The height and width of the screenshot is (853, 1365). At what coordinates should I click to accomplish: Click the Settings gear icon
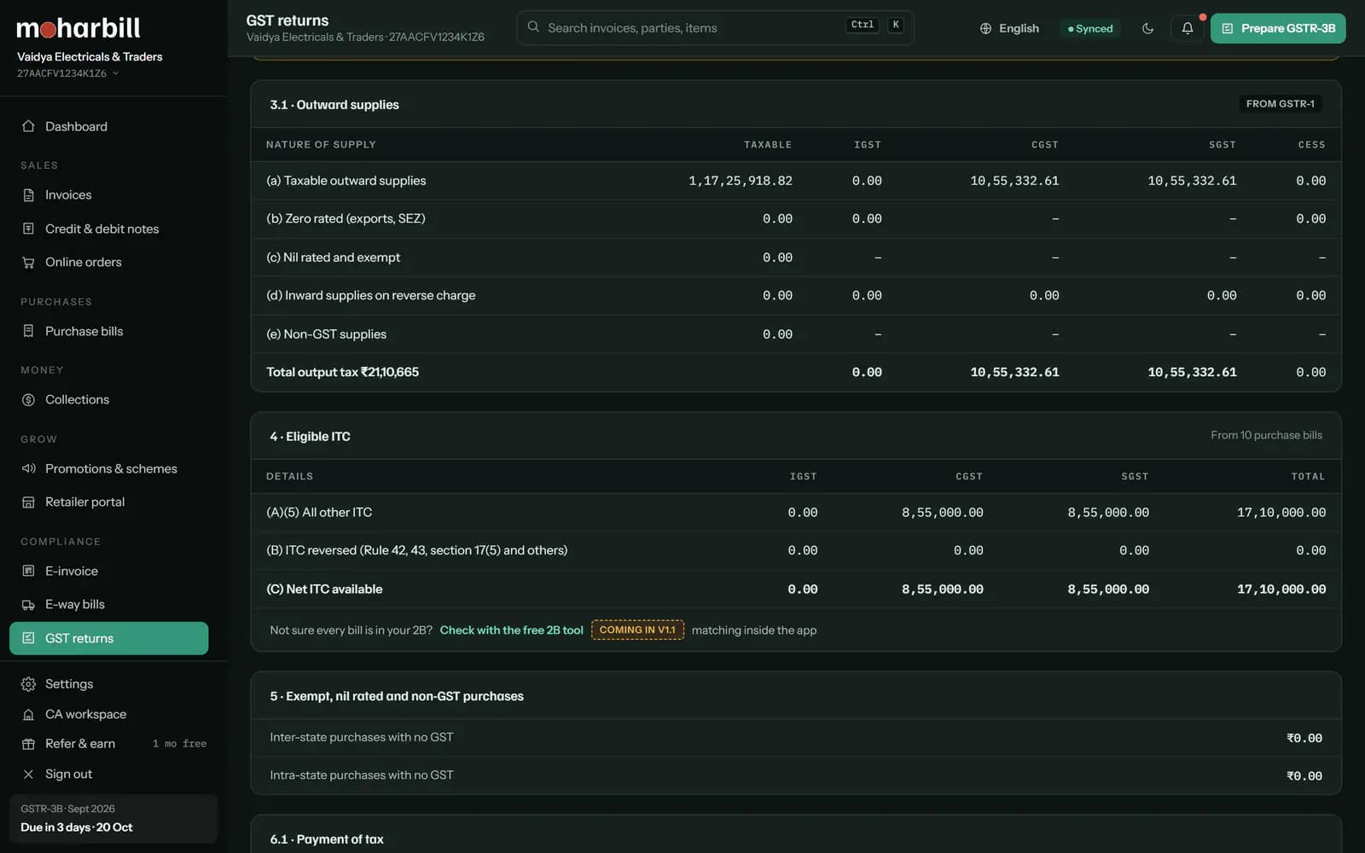point(28,684)
